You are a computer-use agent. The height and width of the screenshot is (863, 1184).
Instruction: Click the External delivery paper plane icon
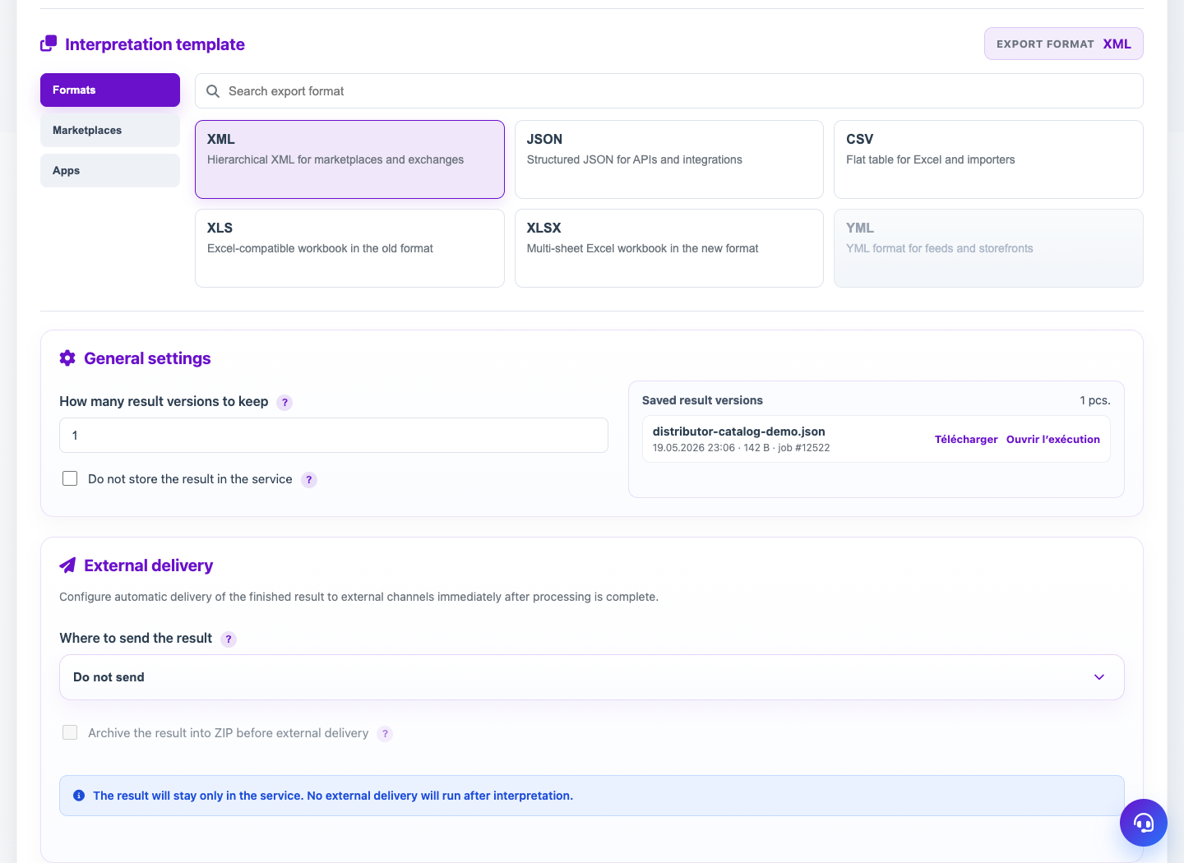[67, 565]
